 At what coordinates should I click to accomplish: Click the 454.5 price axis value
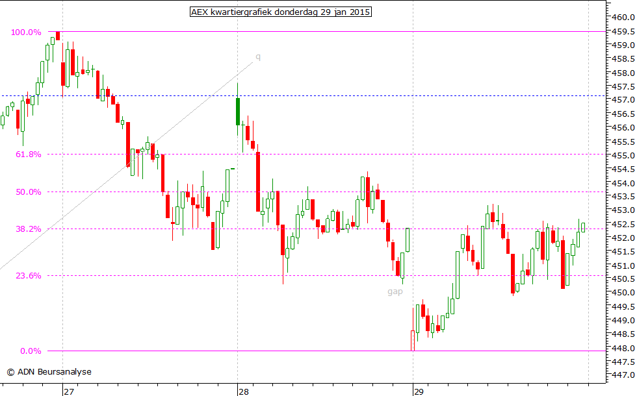tap(623, 169)
